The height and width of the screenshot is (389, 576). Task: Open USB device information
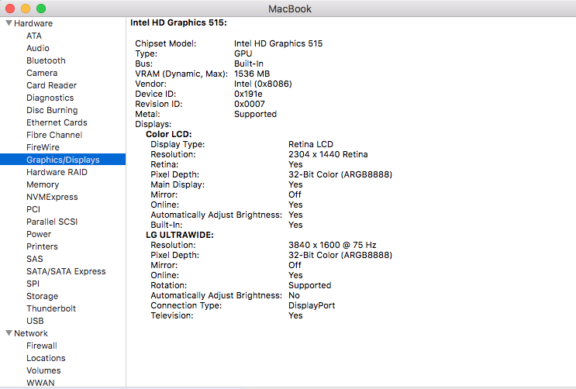click(35, 321)
